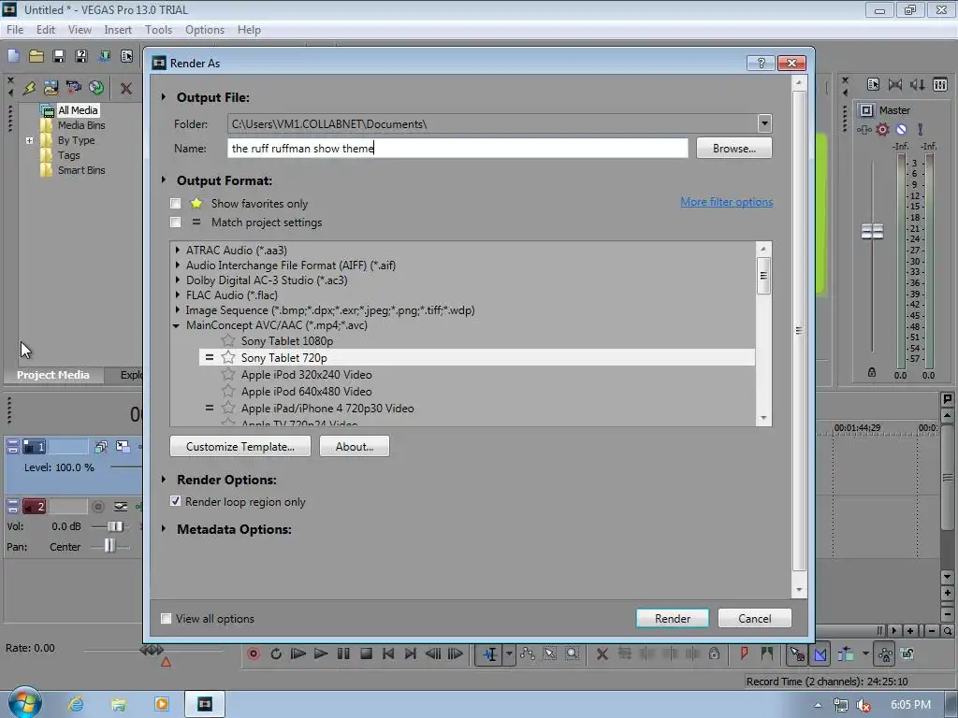Image resolution: width=958 pixels, height=718 pixels.
Task: Click the lock event icon in the bottom toolbar
Action: (x=714, y=653)
